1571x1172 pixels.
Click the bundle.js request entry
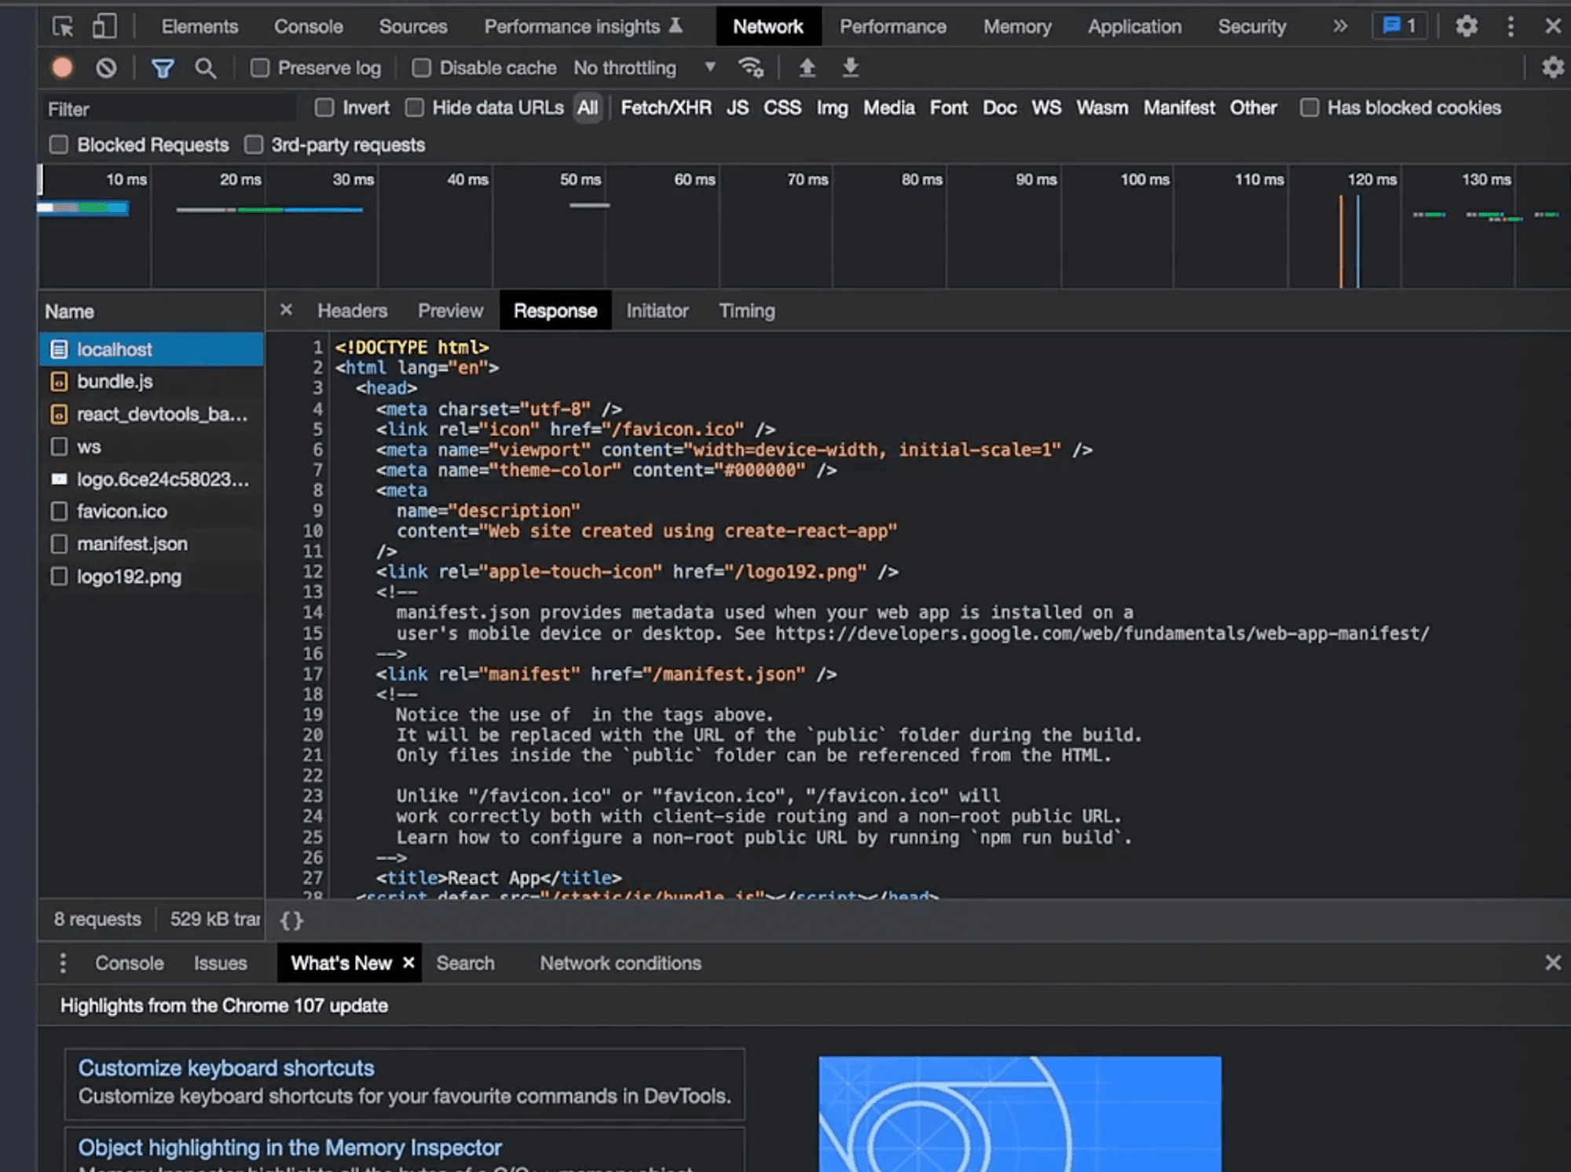point(115,382)
